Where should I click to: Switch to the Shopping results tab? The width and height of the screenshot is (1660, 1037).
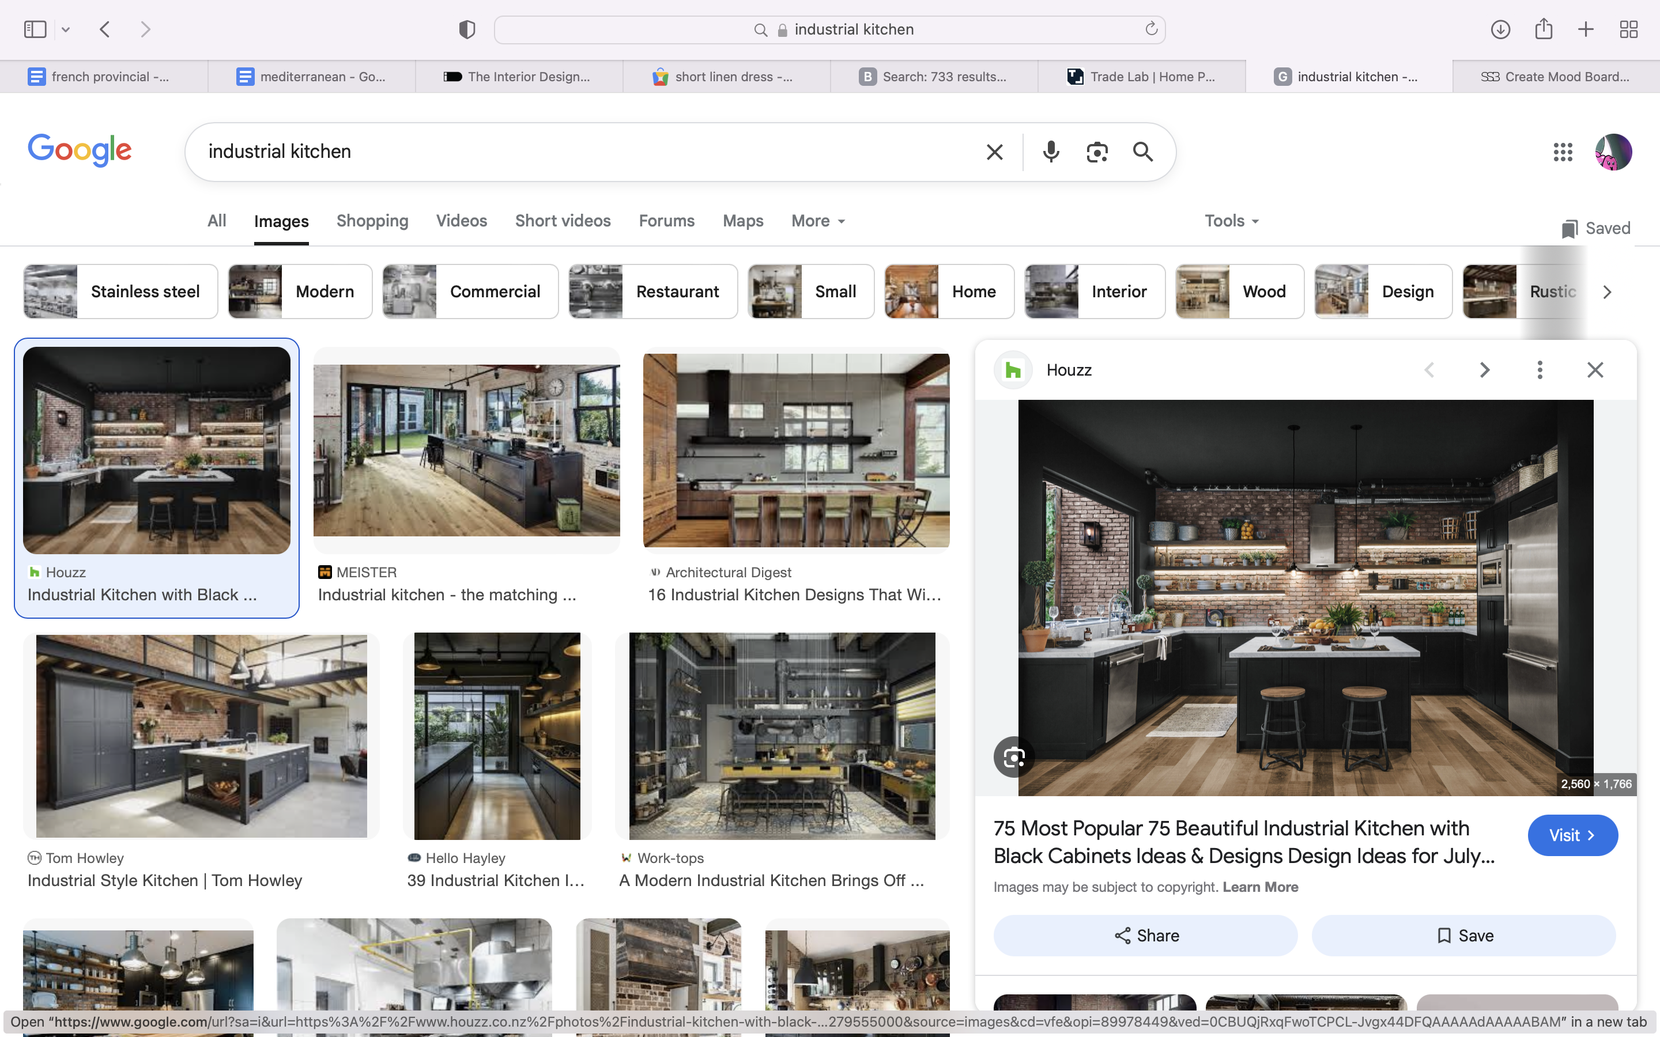(x=372, y=221)
